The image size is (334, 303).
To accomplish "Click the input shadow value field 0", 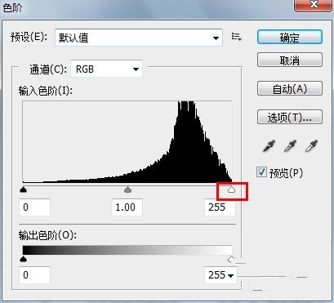I will [34, 207].
